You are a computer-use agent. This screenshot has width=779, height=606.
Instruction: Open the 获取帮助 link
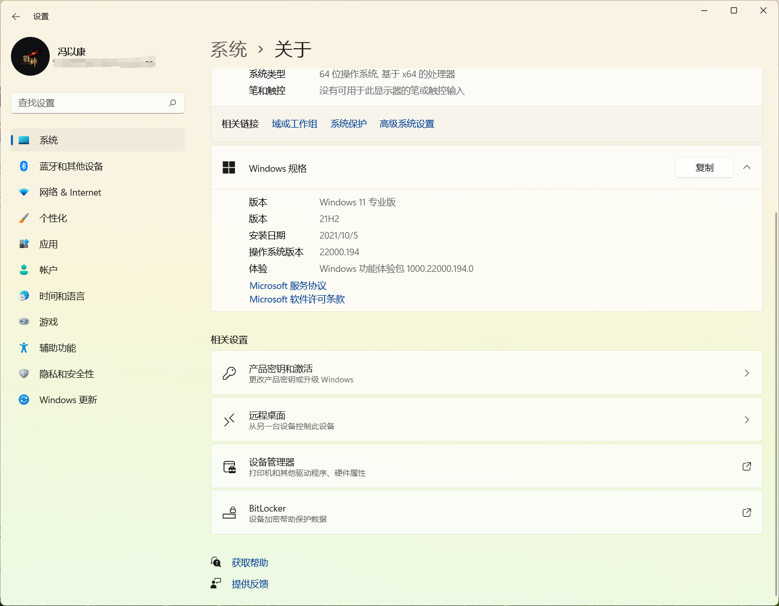point(250,563)
